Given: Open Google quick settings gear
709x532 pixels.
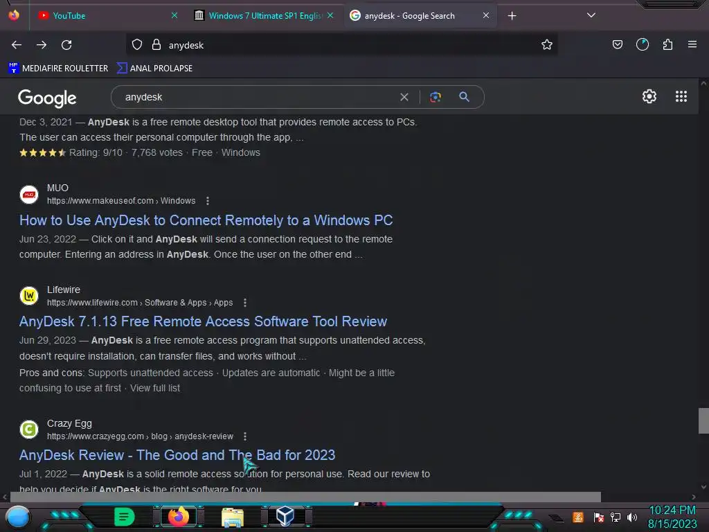Looking at the screenshot, I should coord(649,96).
